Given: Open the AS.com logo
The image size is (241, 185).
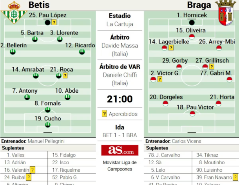Looking at the screenshot, I should pos(120,150).
